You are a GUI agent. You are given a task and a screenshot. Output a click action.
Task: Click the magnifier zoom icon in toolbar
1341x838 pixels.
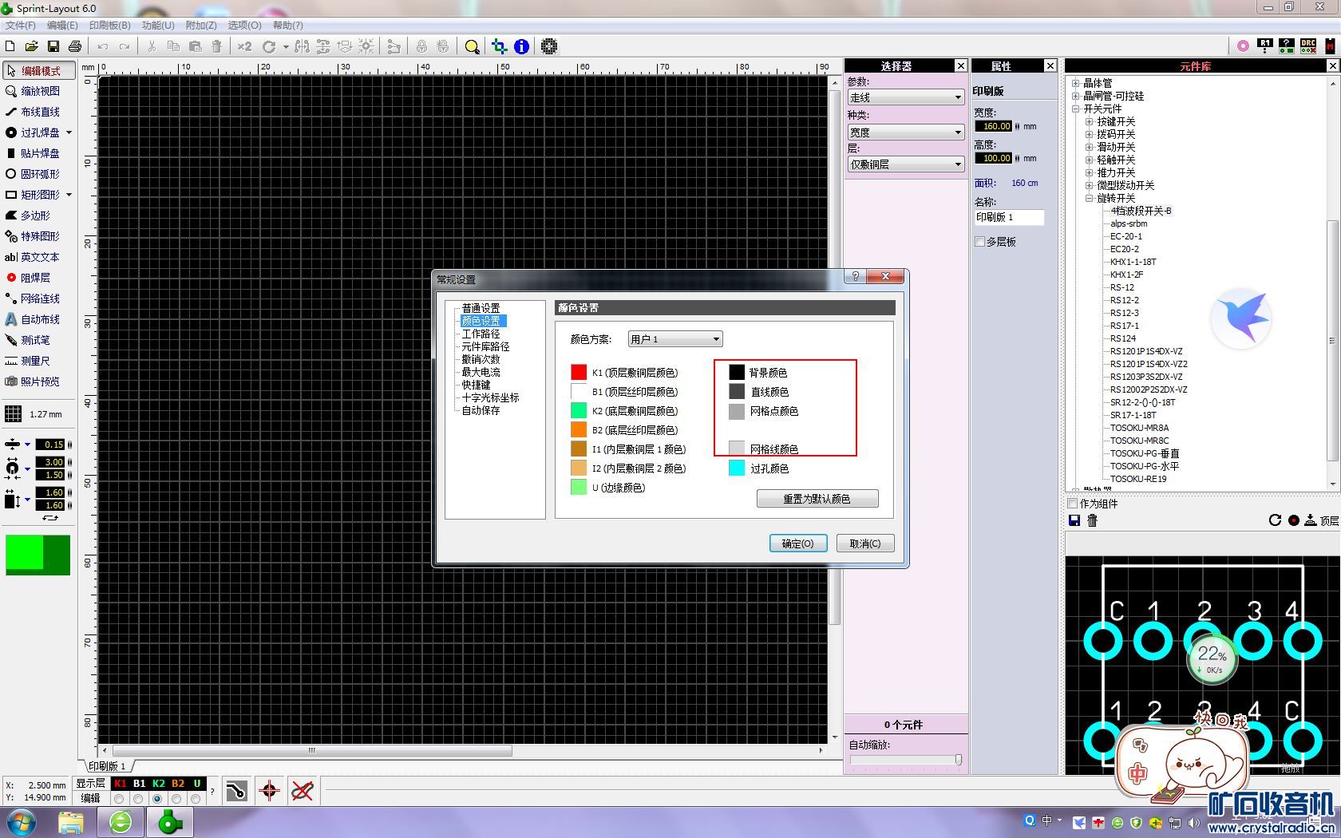coord(472,46)
